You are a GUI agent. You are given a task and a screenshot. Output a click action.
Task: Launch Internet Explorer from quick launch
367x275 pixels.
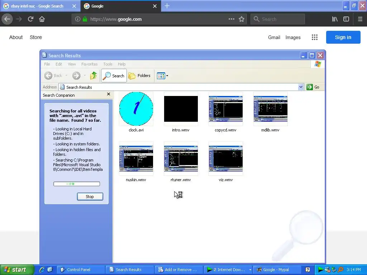tap(42, 270)
